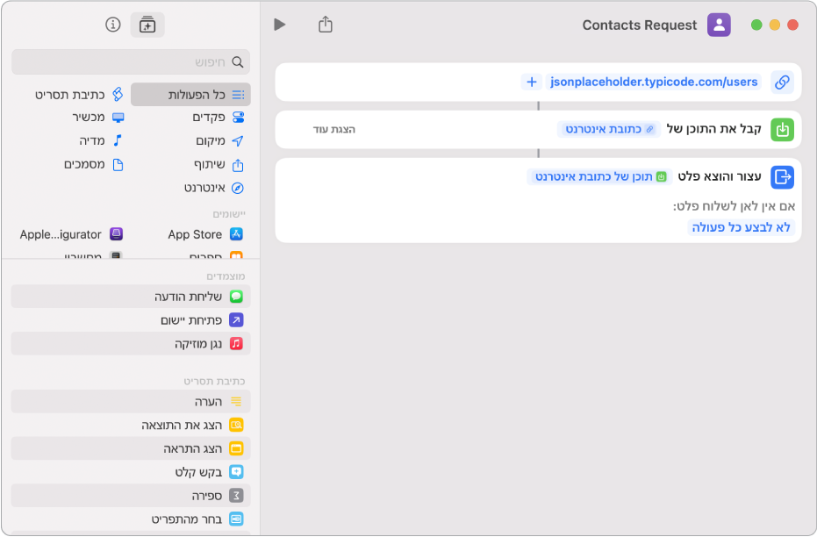Open the share shortcut button
Screen dimensions: 817x537
point(325,24)
